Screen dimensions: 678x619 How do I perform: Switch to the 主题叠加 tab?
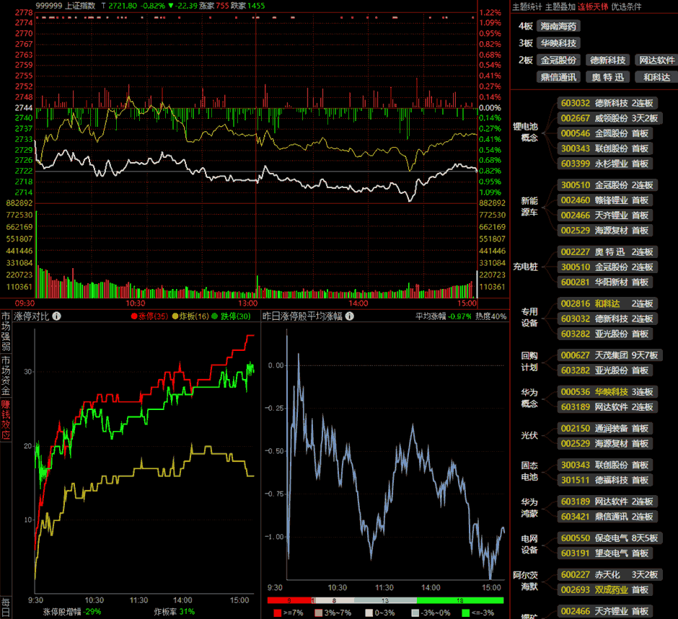click(560, 6)
